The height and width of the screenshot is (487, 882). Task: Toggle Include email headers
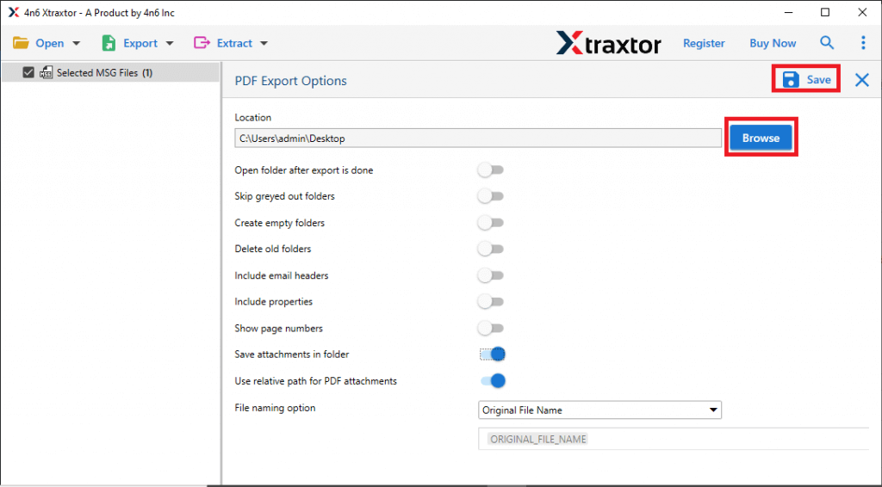tap(491, 275)
